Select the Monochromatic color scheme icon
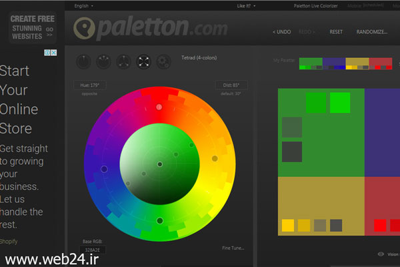This screenshot has height=267, width=400. click(83, 61)
